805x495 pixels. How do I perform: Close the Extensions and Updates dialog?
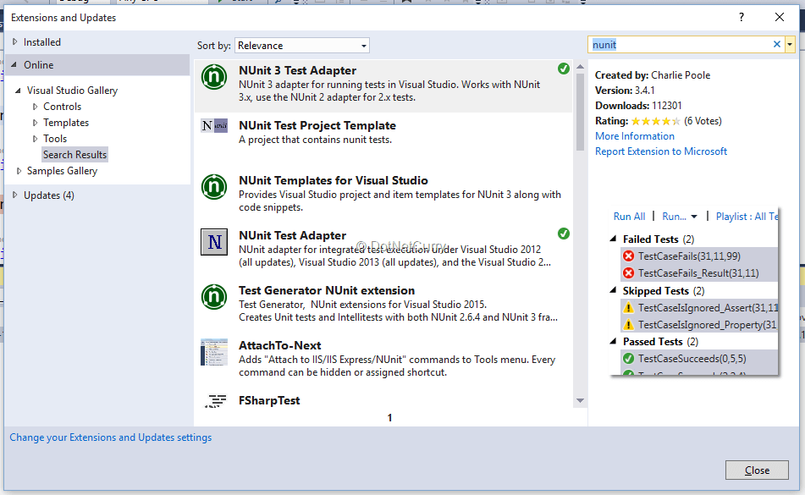780,18
